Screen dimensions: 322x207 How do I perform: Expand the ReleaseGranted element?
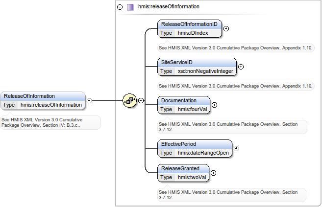tap(213, 172)
